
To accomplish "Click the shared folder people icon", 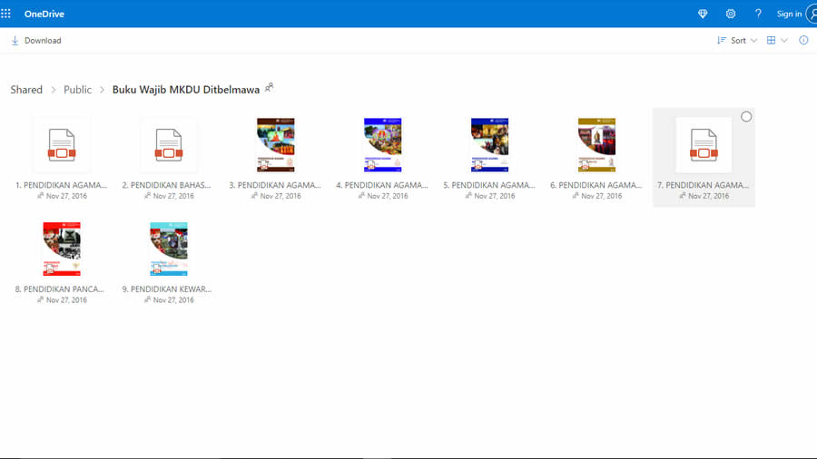I will point(269,88).
